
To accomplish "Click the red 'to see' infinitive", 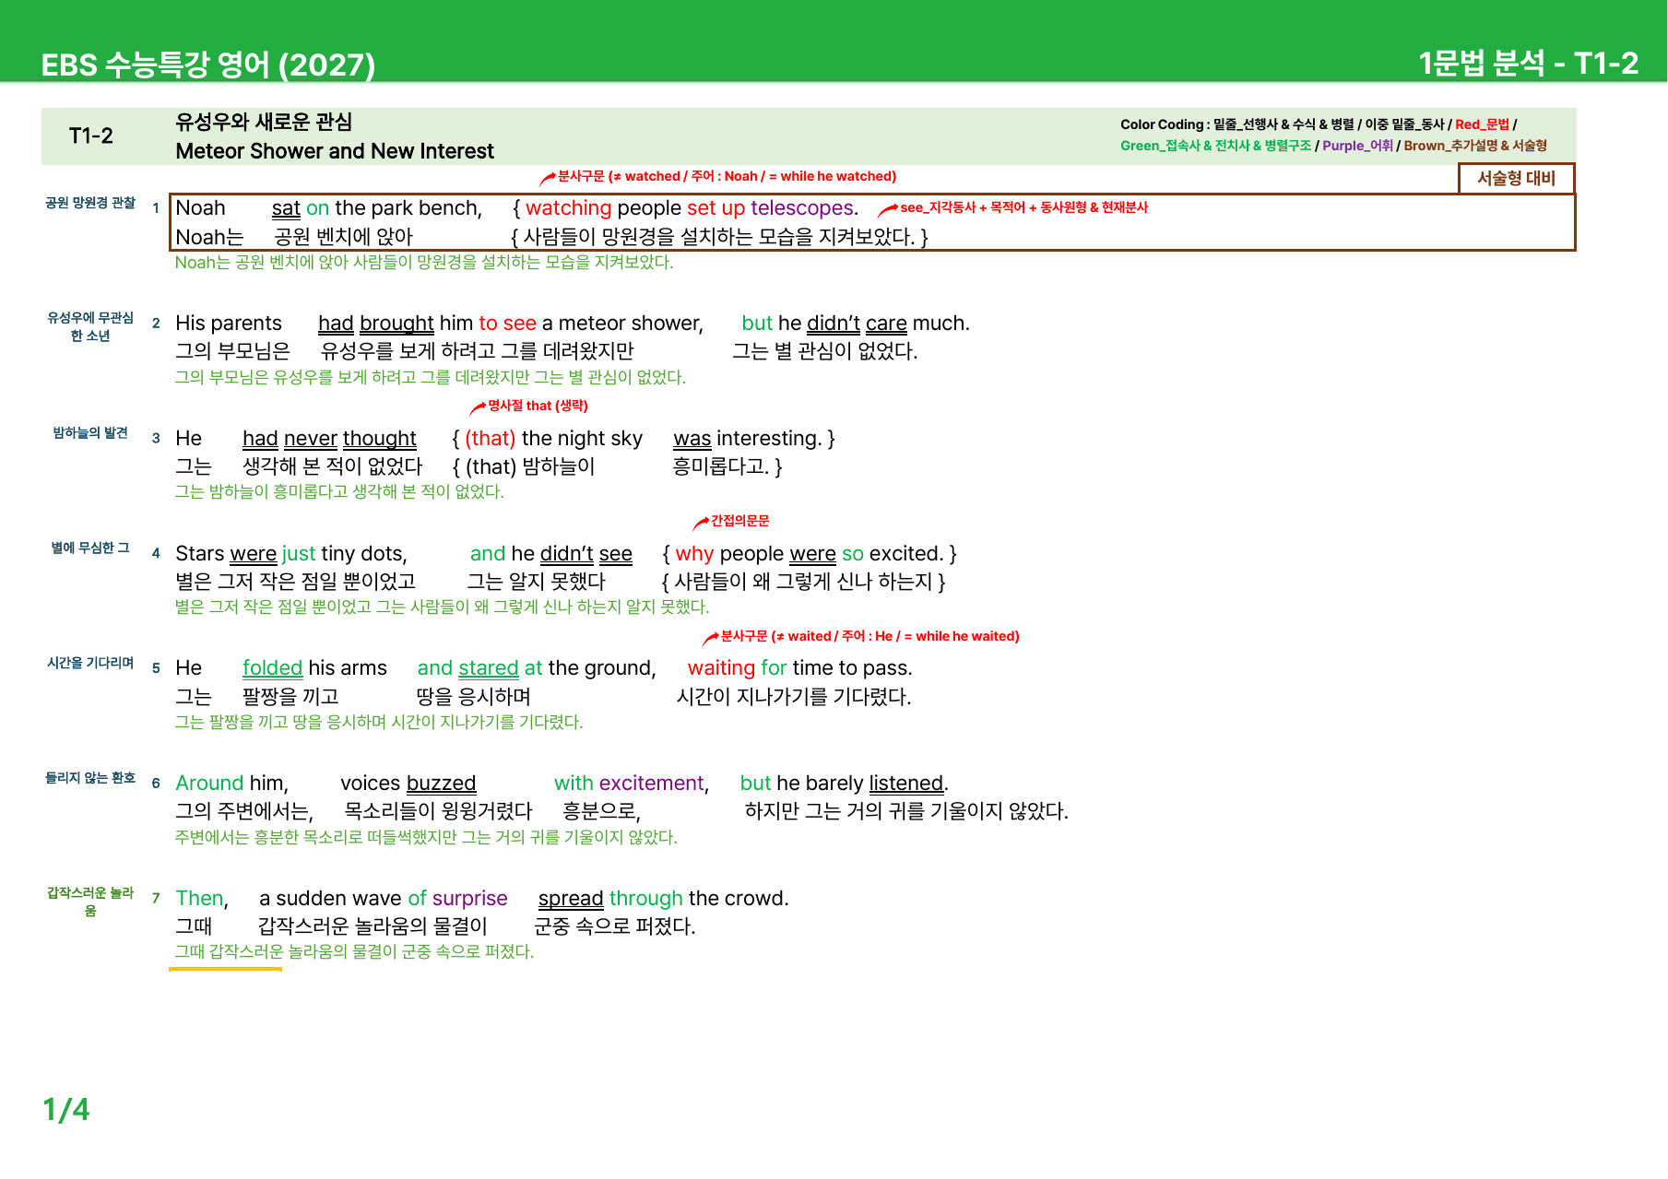I will point(507,324).
